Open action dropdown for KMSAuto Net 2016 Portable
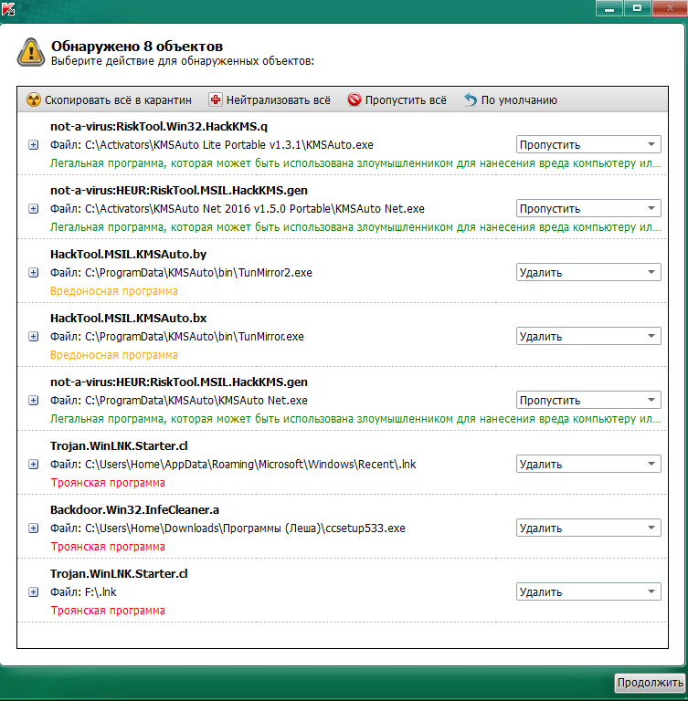688x701 pixels. (x=588, y=208)
